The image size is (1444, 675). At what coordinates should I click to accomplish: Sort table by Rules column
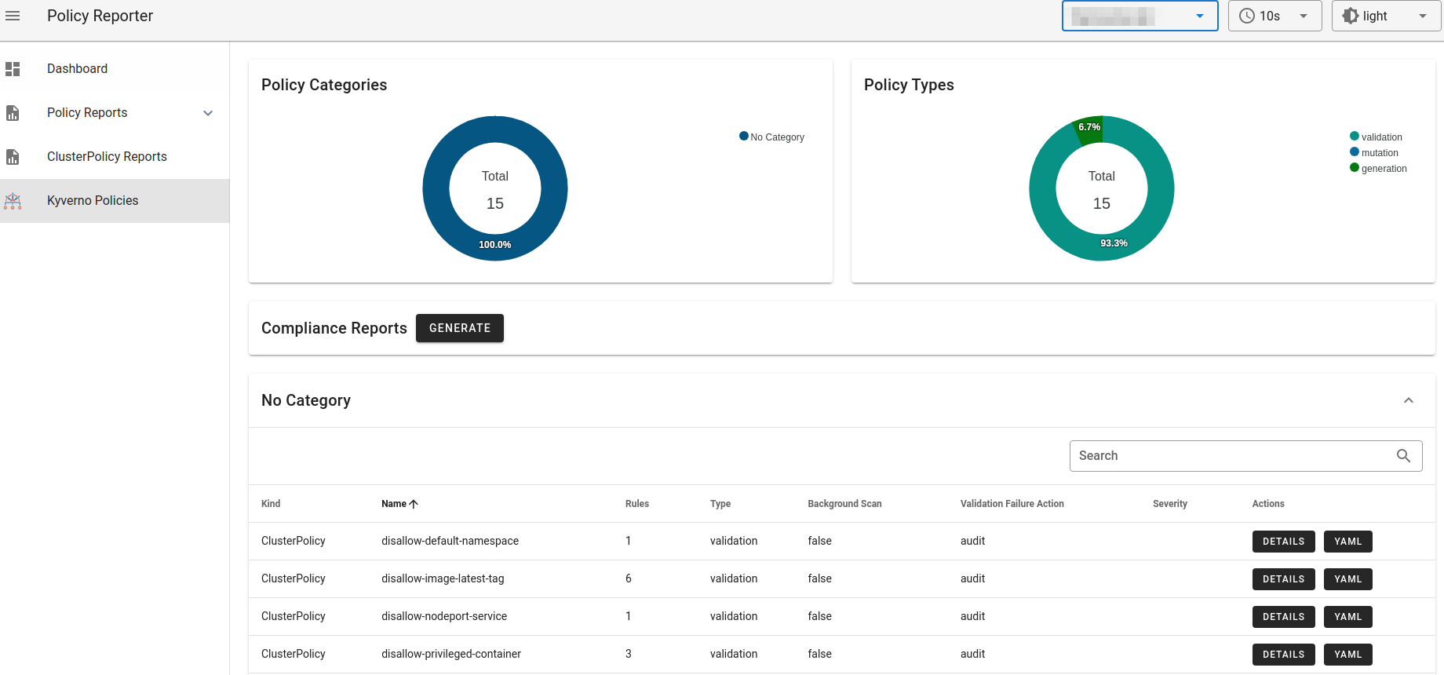click(637, 504)
